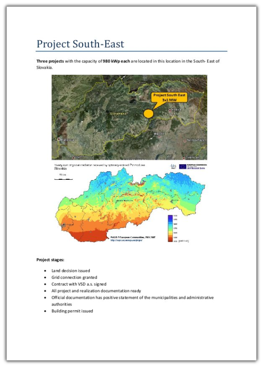Click the "Building permit issued" bullet
Viewport: 263px width, 367px height.
pyautogui.click(x=72, y=311)
